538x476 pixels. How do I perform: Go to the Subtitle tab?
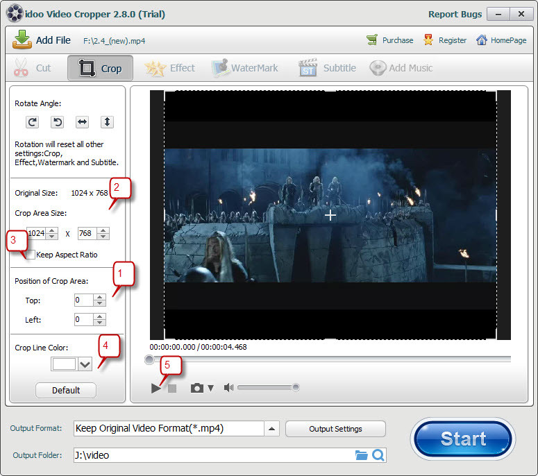[327, 68]
